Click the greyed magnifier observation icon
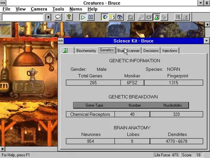The width and height of the screenshot is (210, 158). point(178,17)
